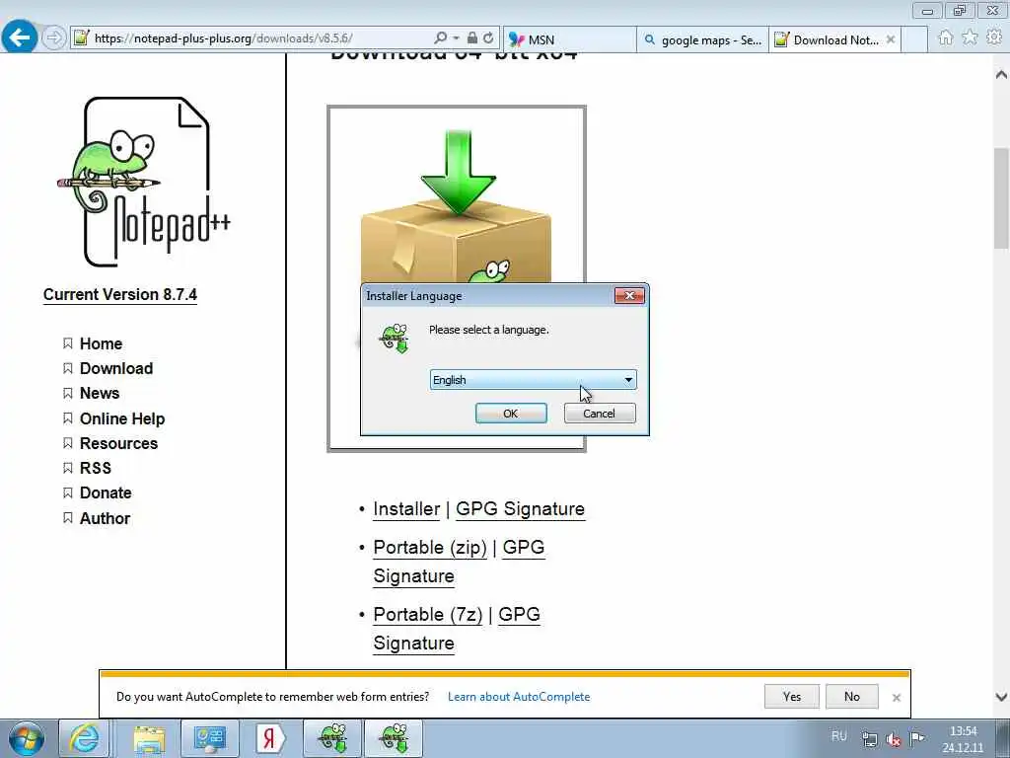Click page scrollbar down arrow

coord(1001,697)
